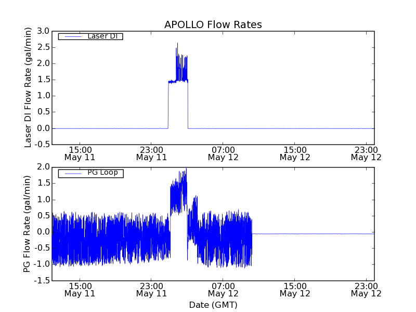The image size is (416, 312).
Task: Pick the -1.5 tick on PG Flow Rate axis
Action: [x=42, y=281]
